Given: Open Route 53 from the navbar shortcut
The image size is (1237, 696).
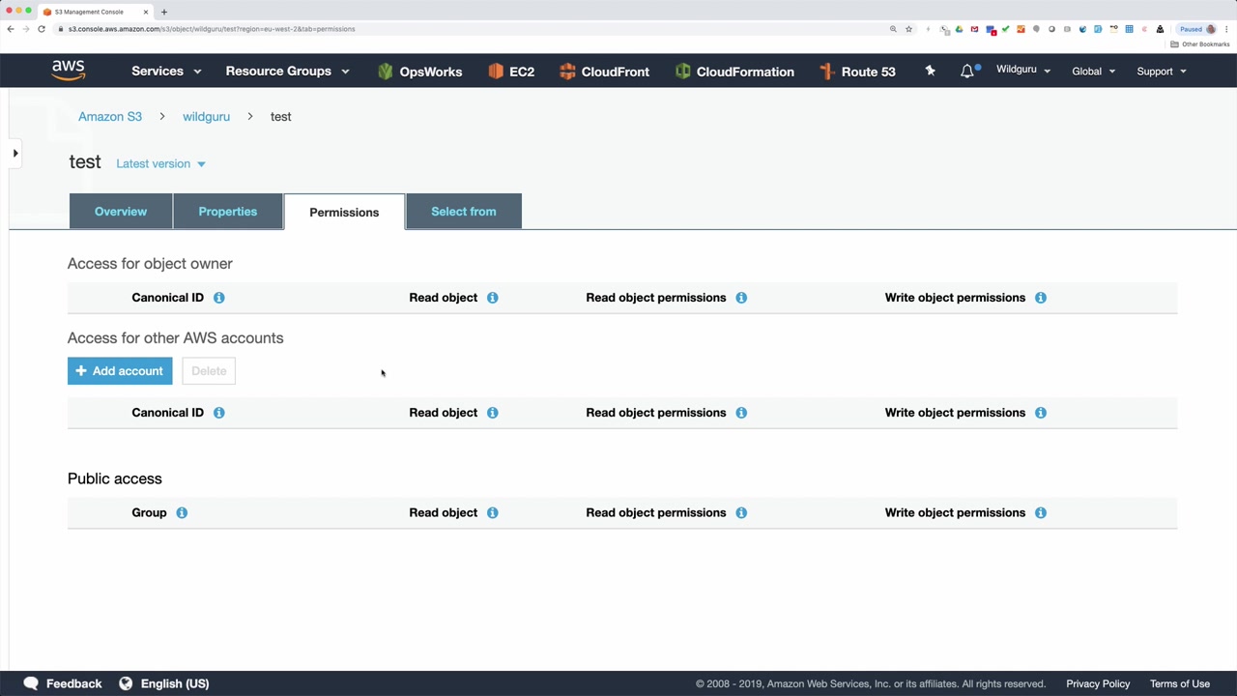Looking at the screenshot, I should 857,72.
